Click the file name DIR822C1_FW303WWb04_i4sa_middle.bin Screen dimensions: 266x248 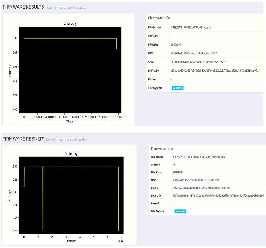coord(196,156)
